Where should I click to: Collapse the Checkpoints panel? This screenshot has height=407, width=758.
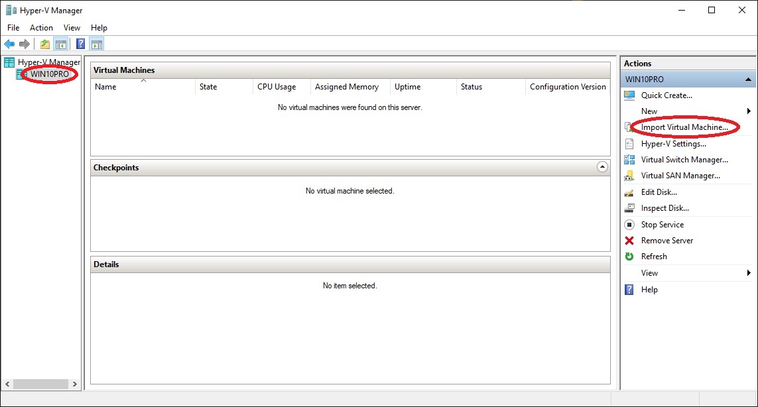point(602,167)
